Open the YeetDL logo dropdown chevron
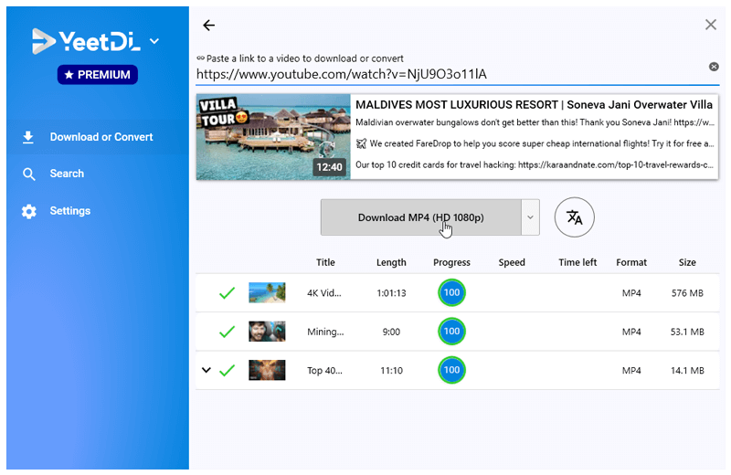The height and width of the screenshot is (475, 731). (154, 41)
